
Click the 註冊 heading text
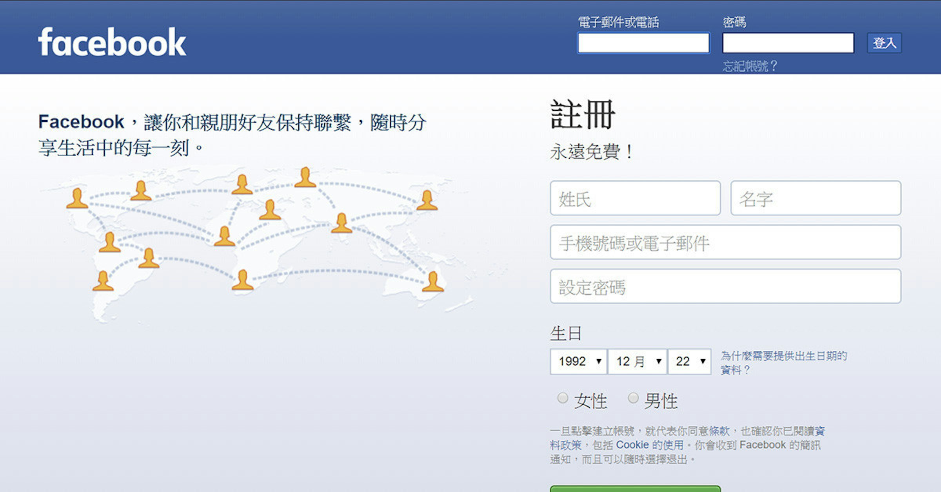583,115
